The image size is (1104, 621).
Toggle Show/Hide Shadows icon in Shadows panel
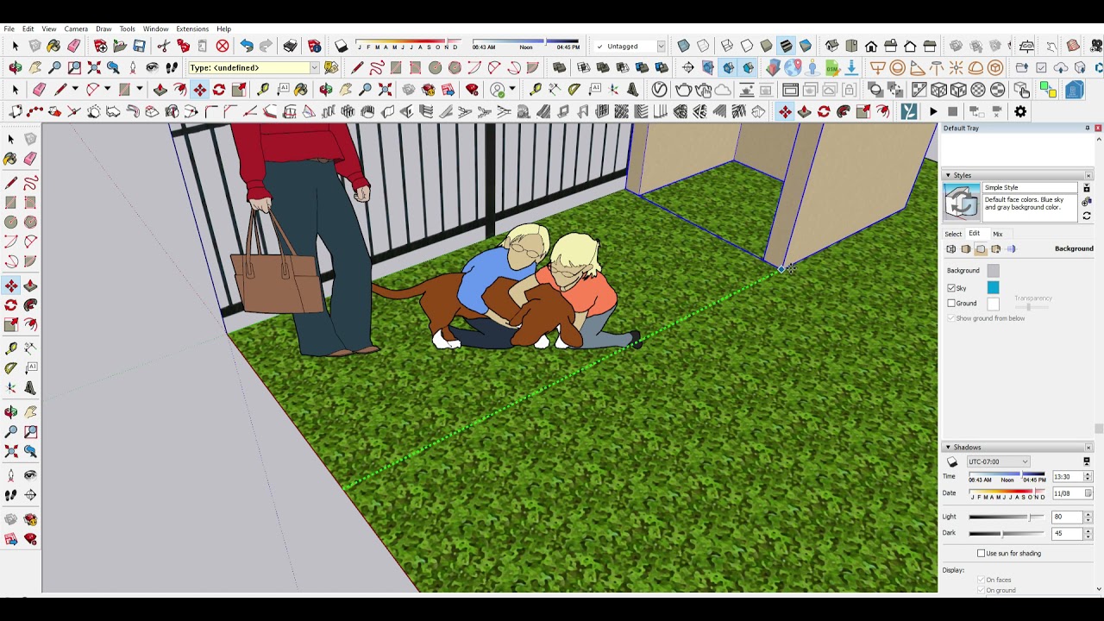[952, 462]
